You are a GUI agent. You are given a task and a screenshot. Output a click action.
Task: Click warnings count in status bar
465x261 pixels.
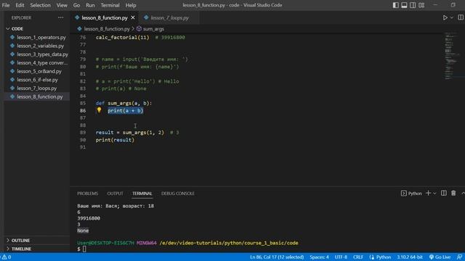pos(7,257)
